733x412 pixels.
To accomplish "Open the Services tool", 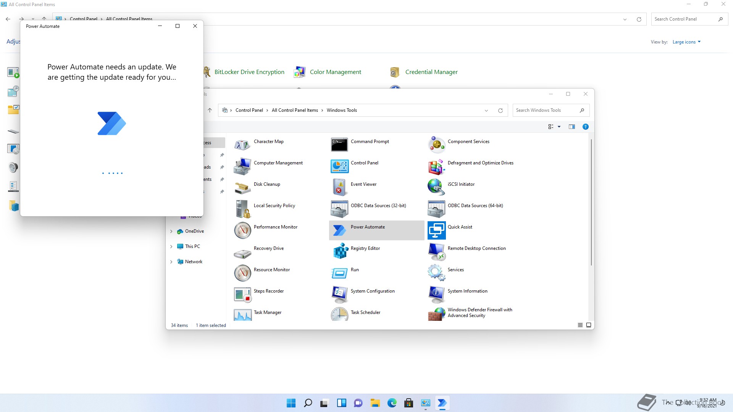I will point(436,272).
